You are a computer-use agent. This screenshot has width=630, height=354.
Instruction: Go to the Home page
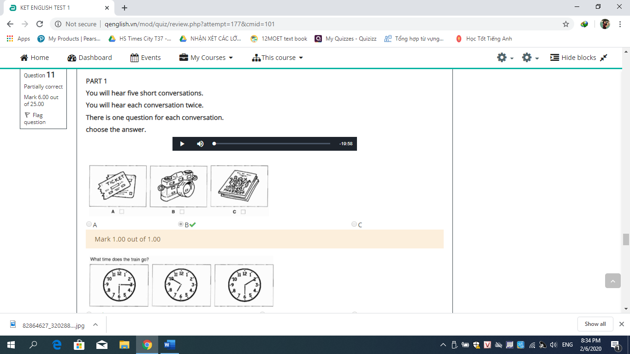(x=35, y=58)
